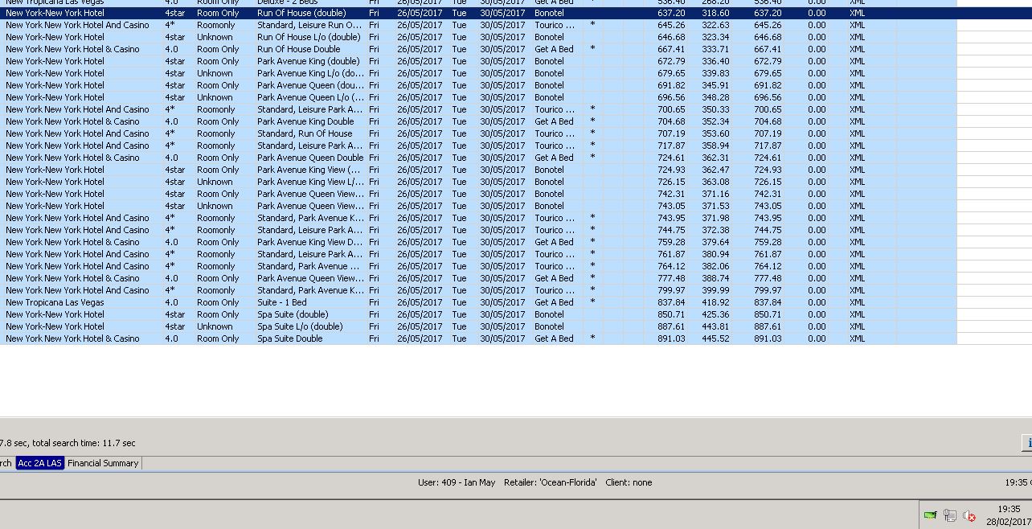Click the asterisk in the 333.71 row
Viewport: 1032px width, 529px height.
pyautogui.click(x=592, y=49)
